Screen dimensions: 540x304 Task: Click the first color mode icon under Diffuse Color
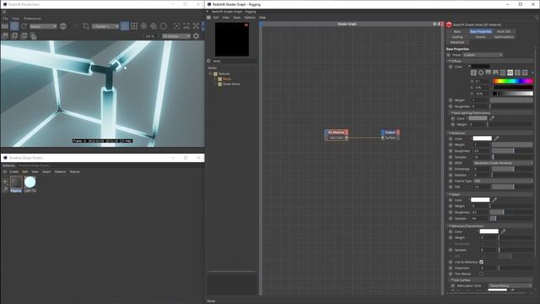tap(473, 73)
